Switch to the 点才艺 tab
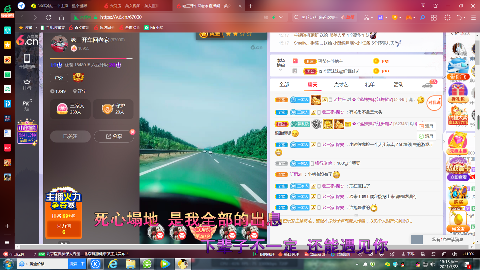Screen dimensions: 480x270 (341, 85)
